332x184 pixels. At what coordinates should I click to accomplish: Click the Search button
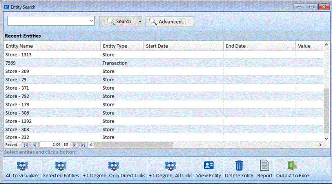[x=118, y=22]
